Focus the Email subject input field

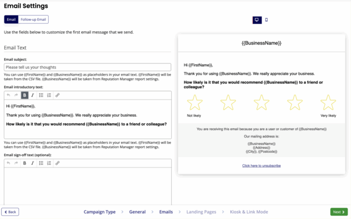88,67
